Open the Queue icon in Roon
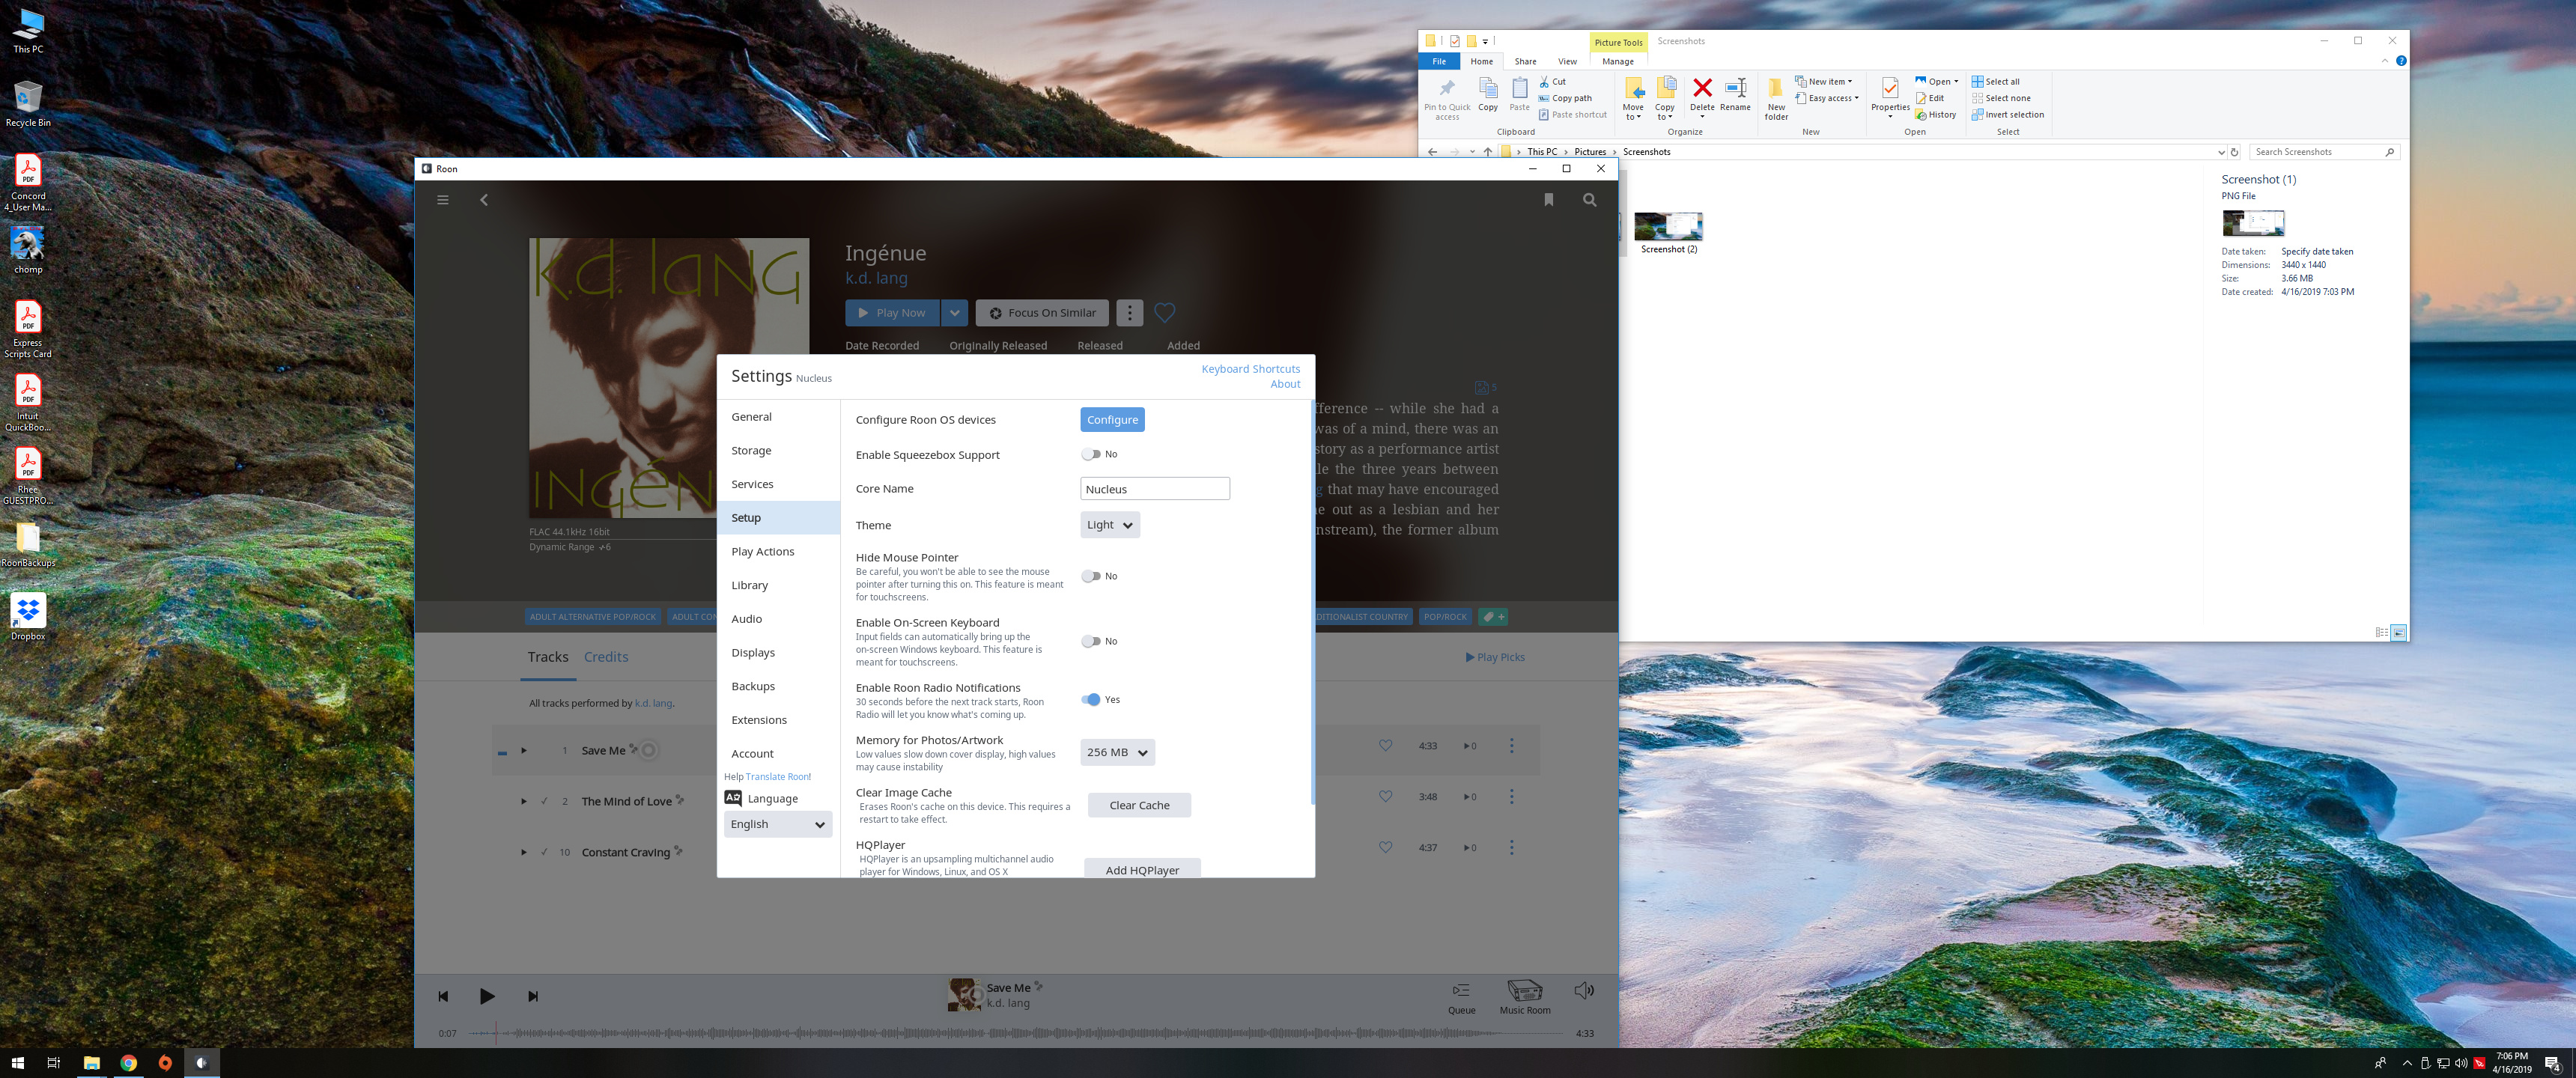 coord(1461,997)
